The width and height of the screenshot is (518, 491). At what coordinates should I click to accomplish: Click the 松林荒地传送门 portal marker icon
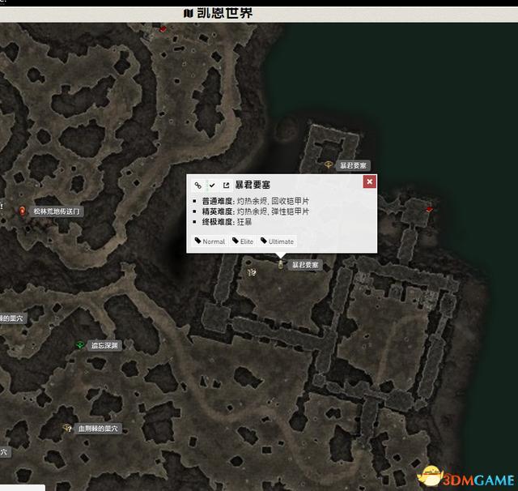pyautogui.click(x=22, y=211)
